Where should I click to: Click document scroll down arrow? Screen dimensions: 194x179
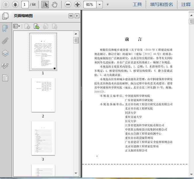[191, 174]
